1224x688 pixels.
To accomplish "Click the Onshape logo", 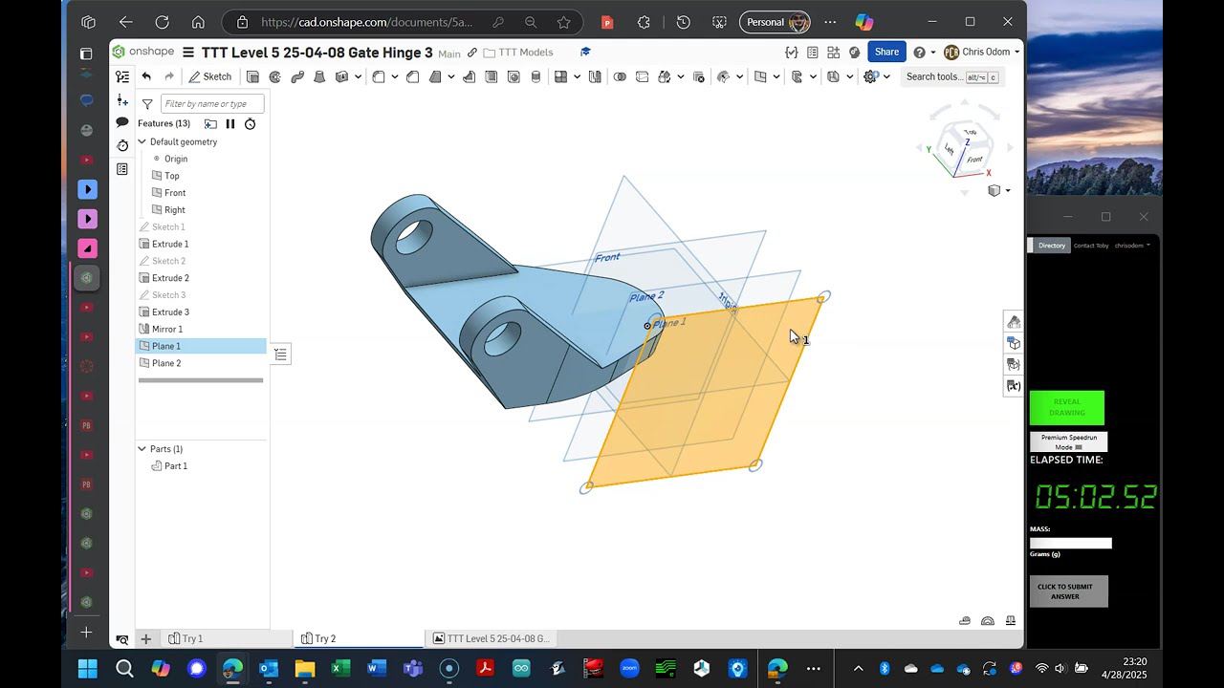I will pos(144,53).
